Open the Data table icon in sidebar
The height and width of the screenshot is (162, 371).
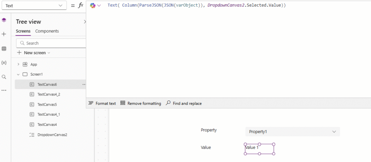pos(4,49)
